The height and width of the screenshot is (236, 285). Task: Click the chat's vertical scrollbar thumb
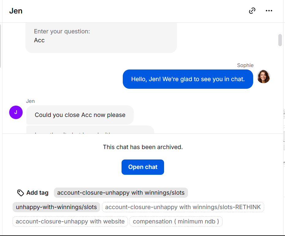pos(280,40)
